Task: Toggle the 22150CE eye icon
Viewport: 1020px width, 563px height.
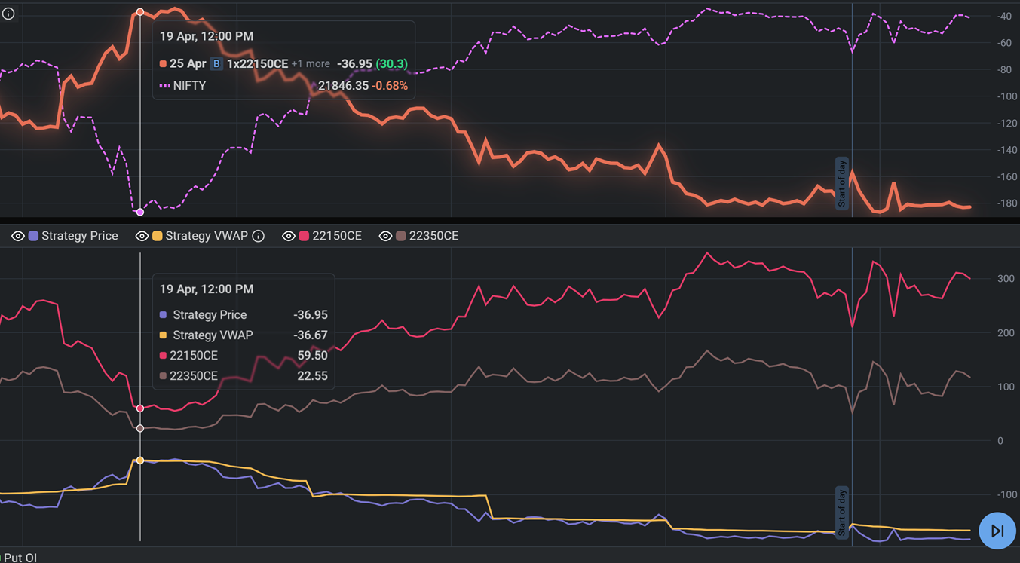Action: click(288, 236)
